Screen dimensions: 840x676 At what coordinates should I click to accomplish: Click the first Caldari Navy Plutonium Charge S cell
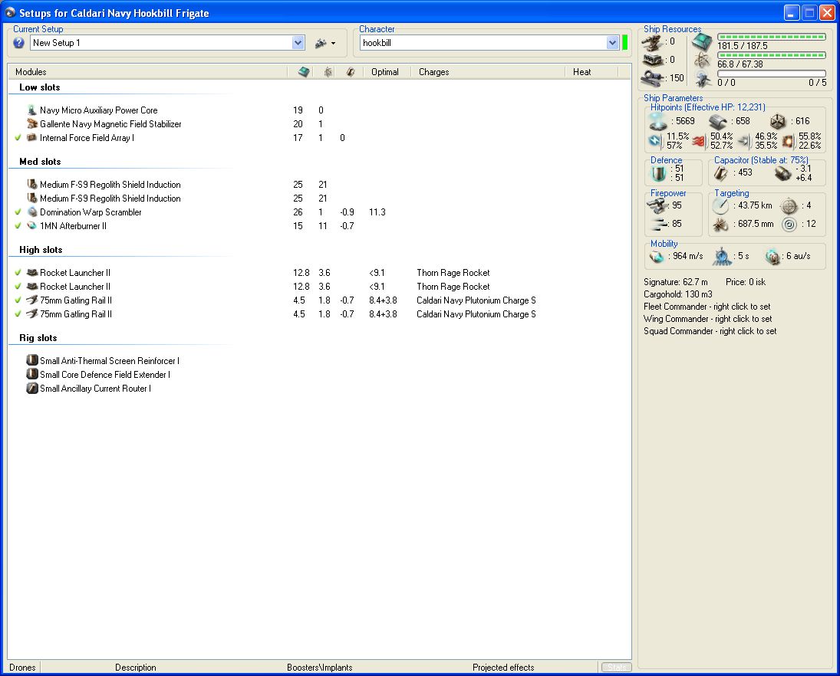point(476,300)
